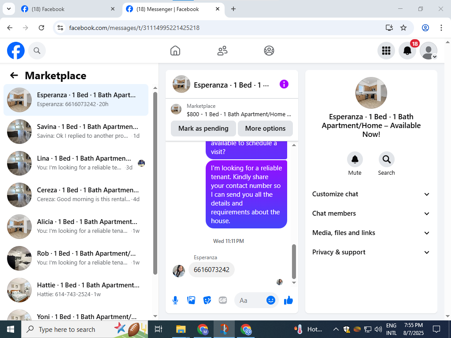Screen dimensions: 451x338
Task: Reload the page with the refresh icon
Action: click(41, 28)
